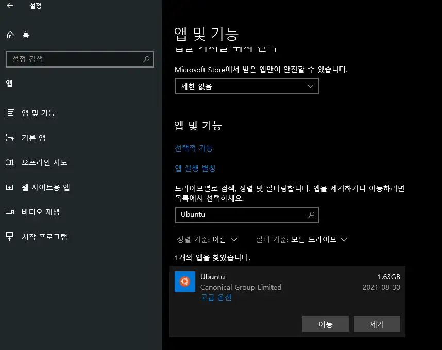Viewport: 442px width, 350px height.
Task: Click the 이동 button
Action: [325, 324]
